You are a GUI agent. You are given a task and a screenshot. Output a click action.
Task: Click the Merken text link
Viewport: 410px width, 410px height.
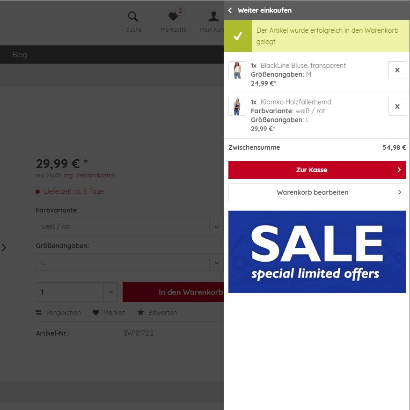pyautogui.click(x=114, y=313)
